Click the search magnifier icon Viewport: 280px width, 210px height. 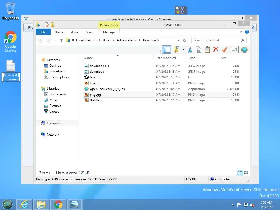243,40
